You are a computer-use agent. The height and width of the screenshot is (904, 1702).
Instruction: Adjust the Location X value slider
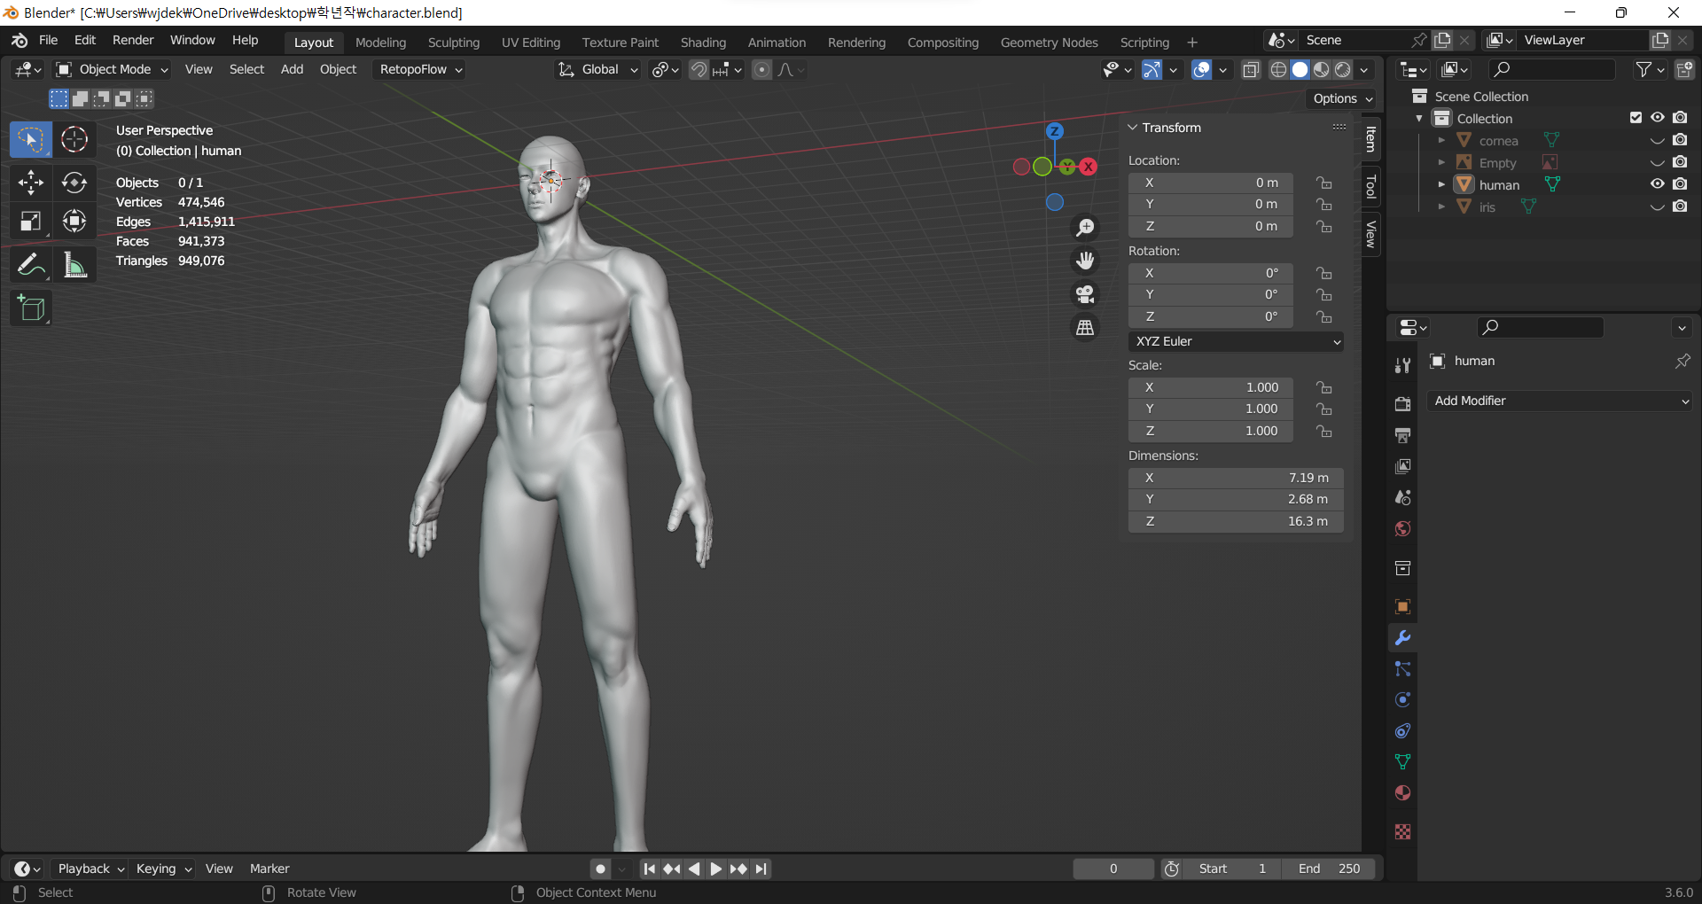coord(1210,183)
